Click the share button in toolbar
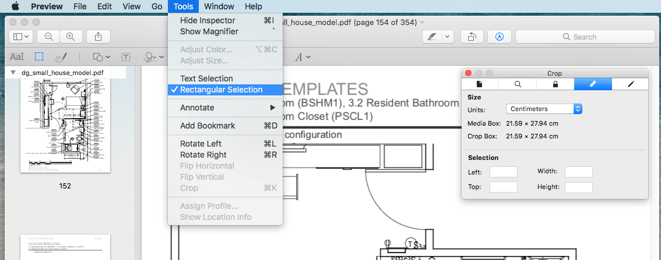The height and width of the screenshot is (260, 661). 99,36
